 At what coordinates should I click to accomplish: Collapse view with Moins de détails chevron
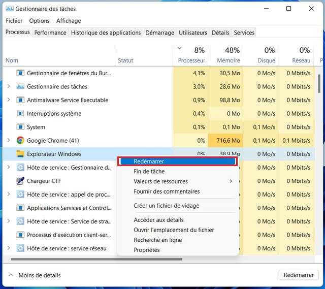11,275
